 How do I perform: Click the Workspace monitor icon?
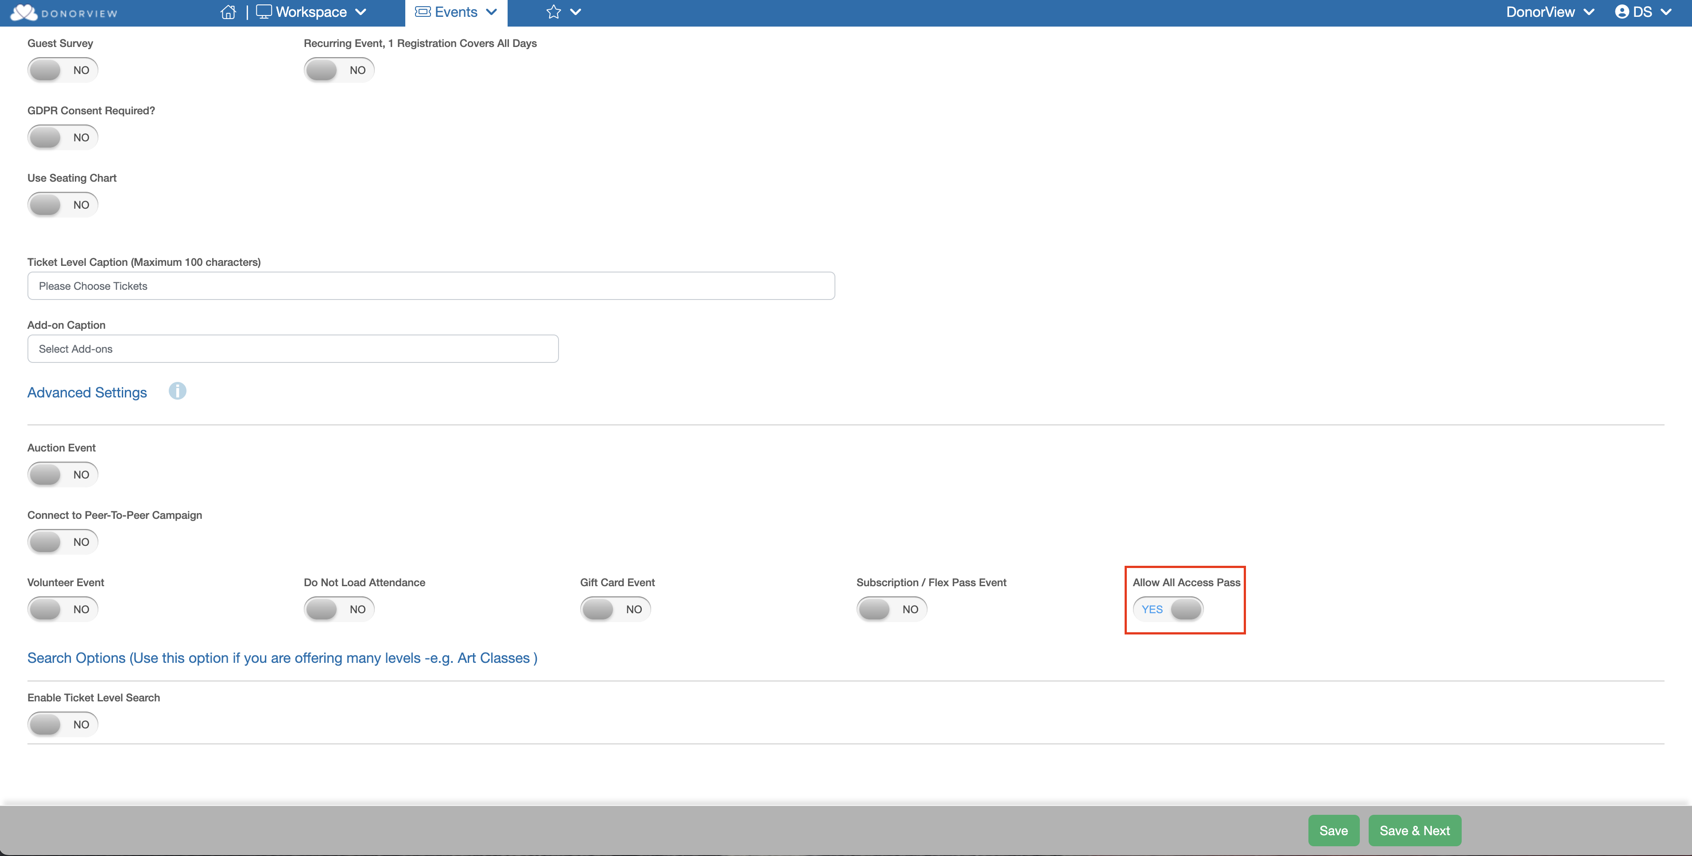(x=264, y=12)
